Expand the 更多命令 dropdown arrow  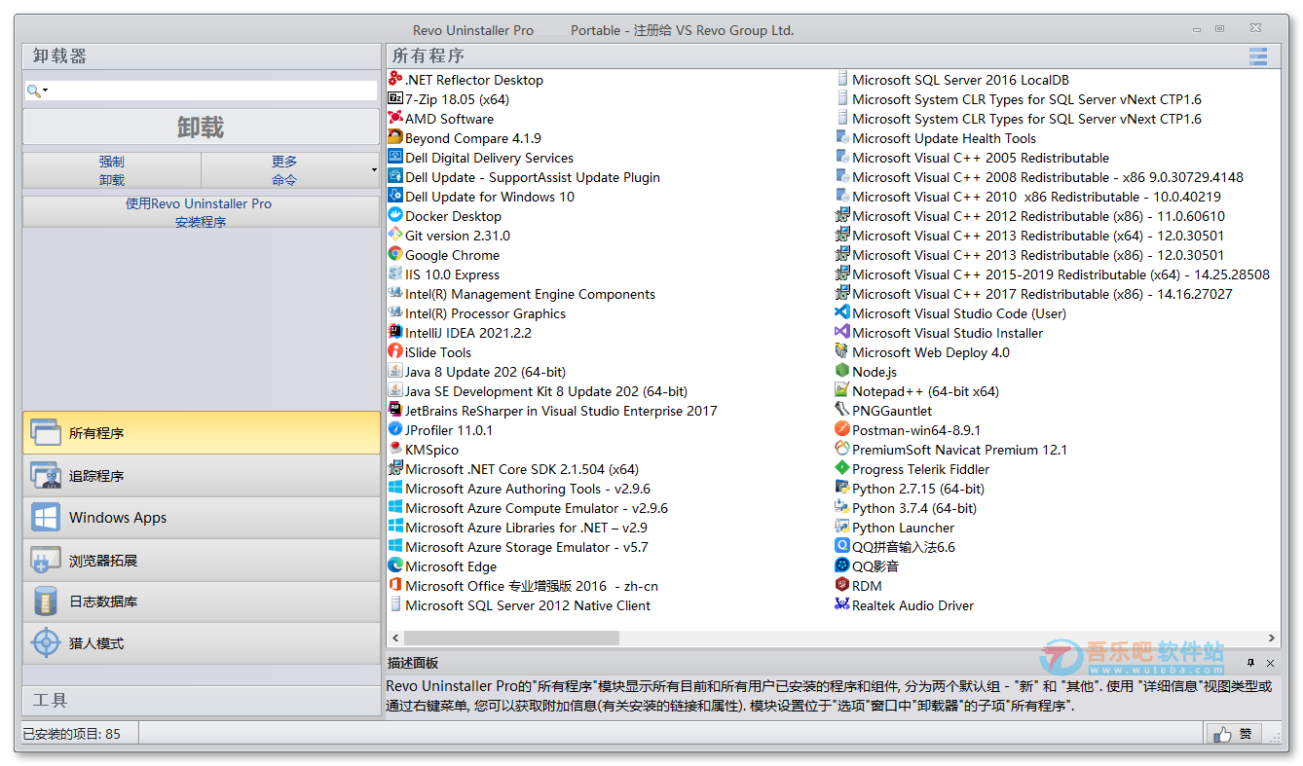[x=374, y=170]
